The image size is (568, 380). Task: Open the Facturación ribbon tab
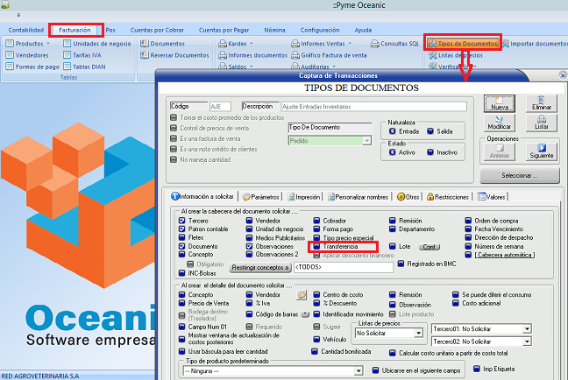(75, 30)
